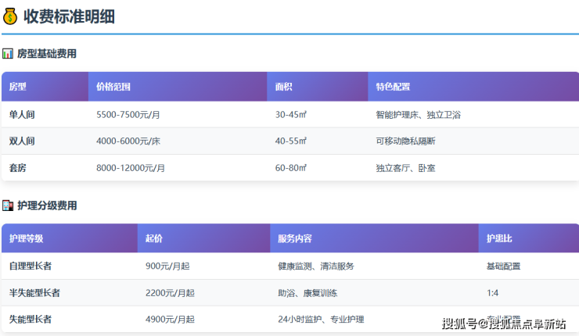
Task: Click the 失能型长者 row label
Action: pyautogui.click(x=31, y=320)
